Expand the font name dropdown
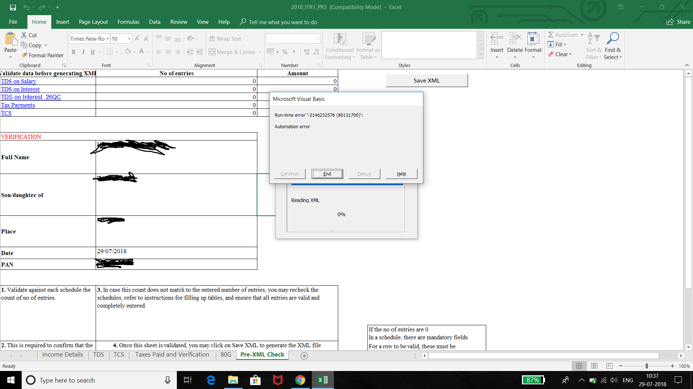This screenshot has width=693, height=389. (108, 39)
